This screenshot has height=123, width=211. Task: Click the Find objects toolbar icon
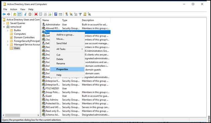(x=85, y=14)
